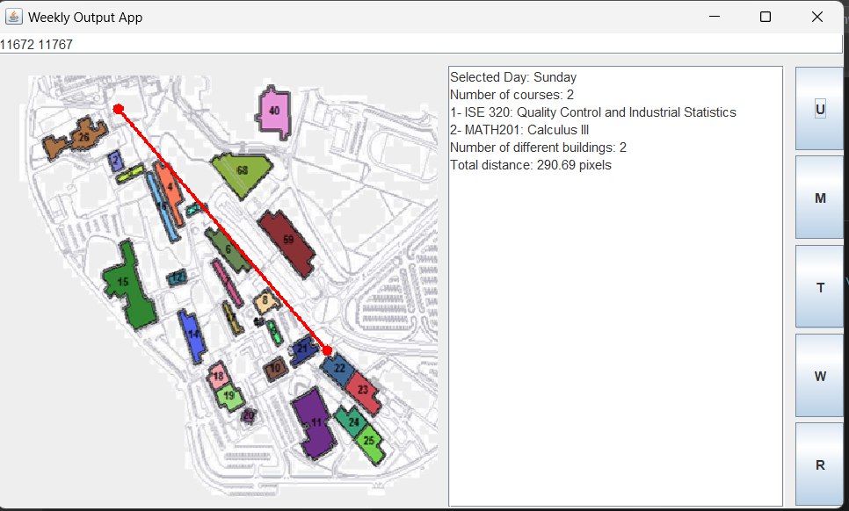
Task: Switch to Wednesday with the W button
Action: [x=819, y=375]
